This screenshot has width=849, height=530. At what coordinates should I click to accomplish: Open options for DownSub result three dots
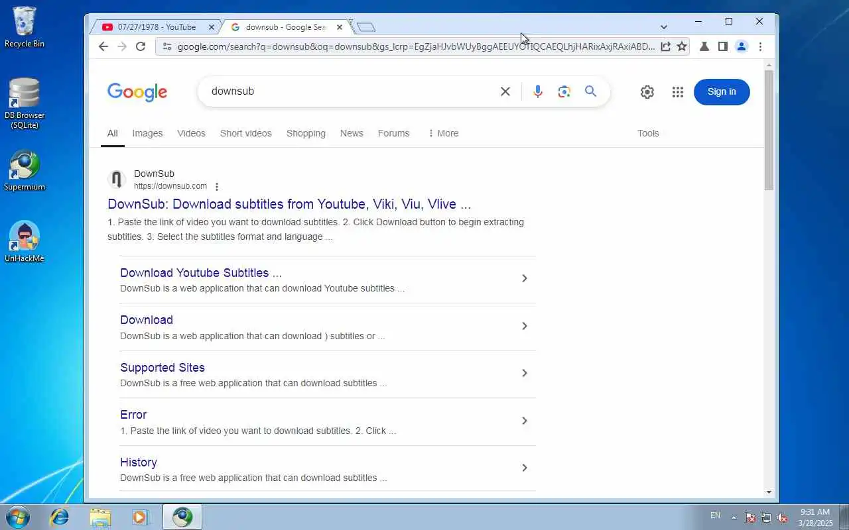tap(216, 187)
